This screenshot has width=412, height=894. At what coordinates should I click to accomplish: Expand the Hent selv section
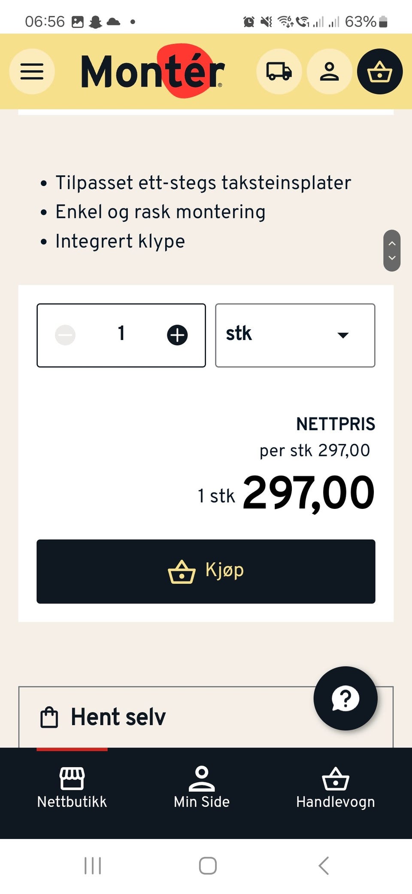click(x=206, y=717)
